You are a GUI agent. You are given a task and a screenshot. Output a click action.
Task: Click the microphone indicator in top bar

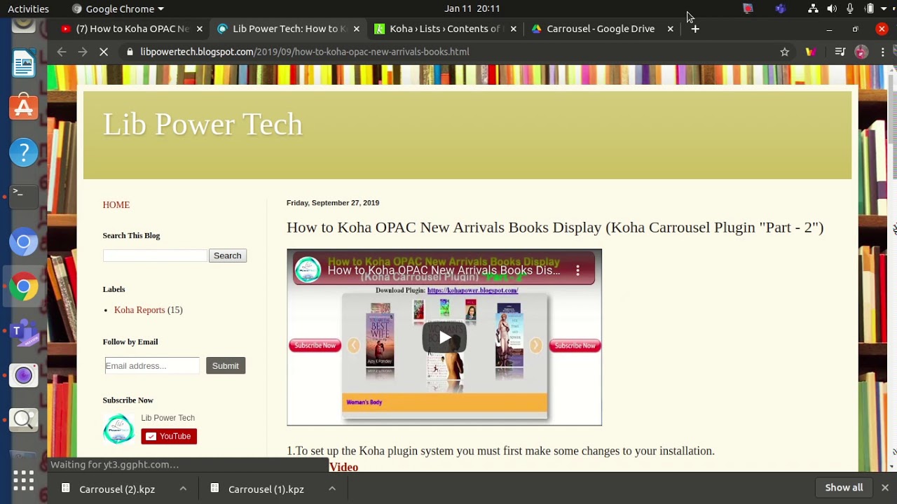pyautogui.click(x=849, y=8)
